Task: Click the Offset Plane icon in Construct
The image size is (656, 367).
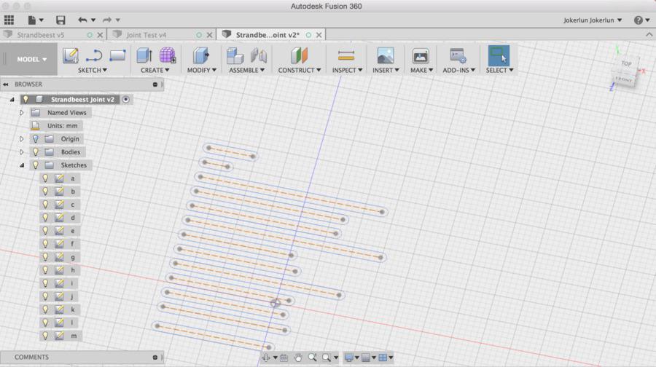Action: (299, 55)
